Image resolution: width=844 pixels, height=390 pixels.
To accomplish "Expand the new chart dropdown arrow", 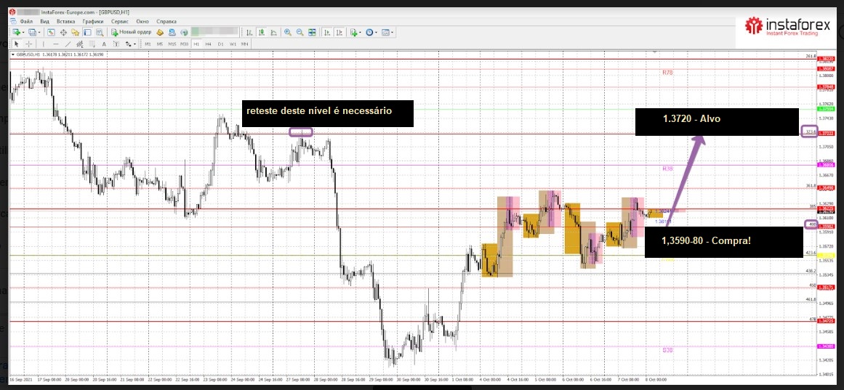I will (x=23, y=33).
